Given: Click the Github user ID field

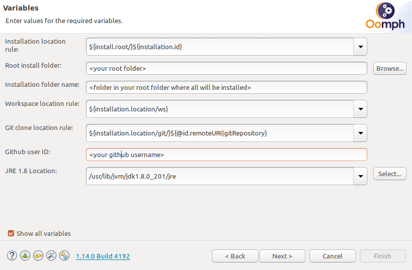Looking at the screenshot, I should 226,155.
